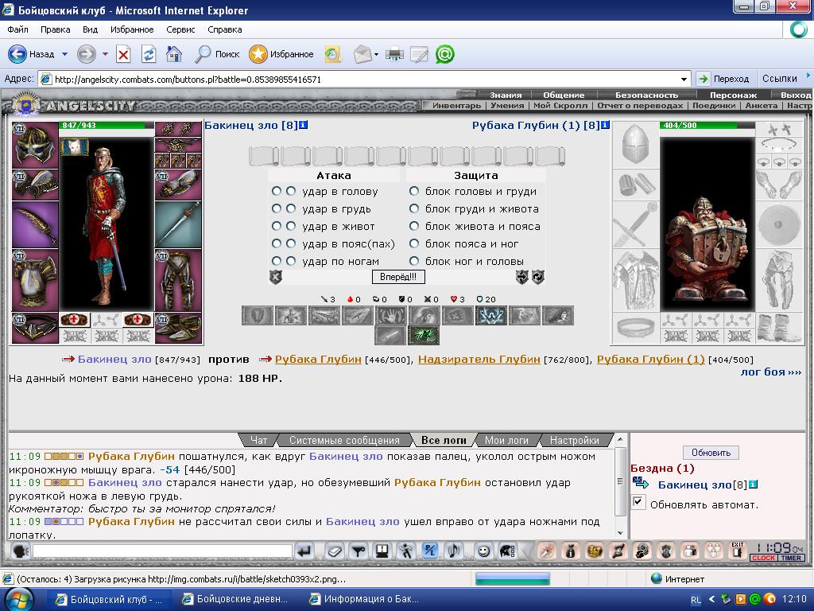This screenshot has height=611, width=814.
Task: Click the Windows Start orb
Action: (19, 599)
